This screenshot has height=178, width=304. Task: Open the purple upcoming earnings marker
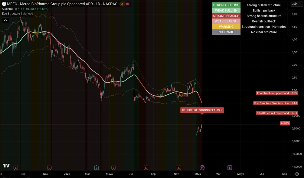point(230,167)
